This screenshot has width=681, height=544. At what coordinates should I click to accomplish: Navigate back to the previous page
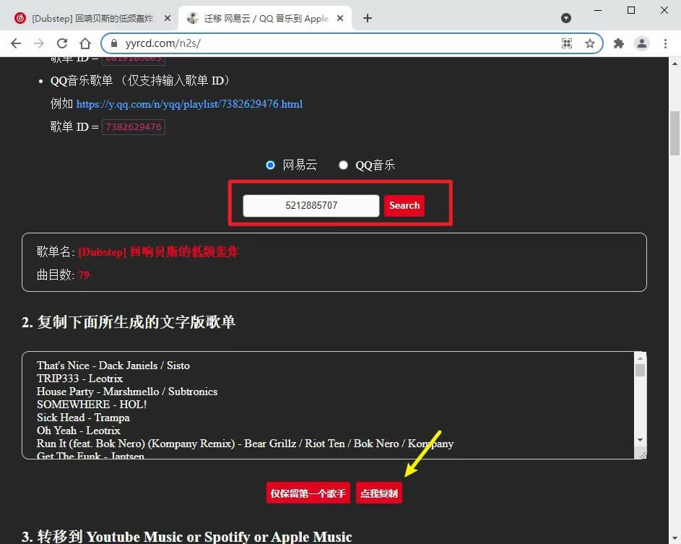[x=16, y=43]
